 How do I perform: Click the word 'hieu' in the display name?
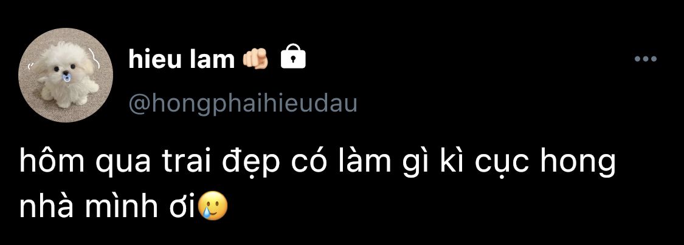(154, 59)
